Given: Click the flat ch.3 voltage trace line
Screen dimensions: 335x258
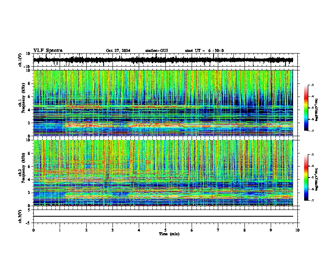Looking at the screenshot, I should click(163, 216).
